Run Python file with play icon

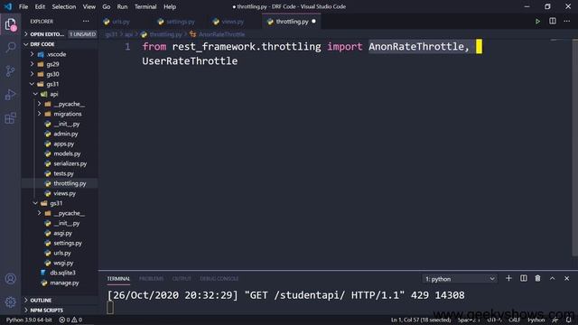(537, 22)
